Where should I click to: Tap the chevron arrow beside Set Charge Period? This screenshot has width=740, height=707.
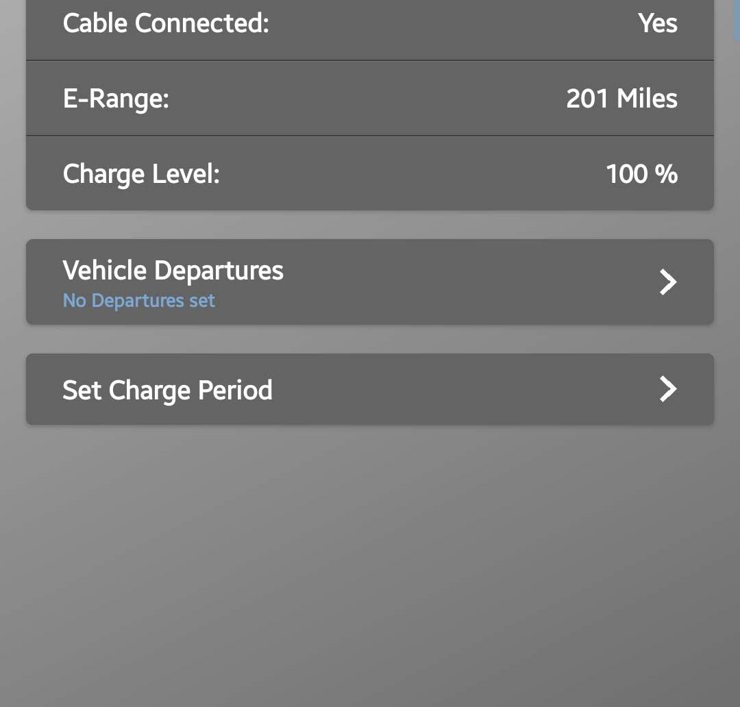pos(668,389)
